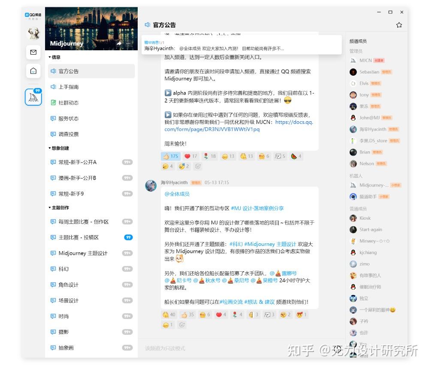
Task: Open Midjourney 主题设计 channel
Action: point(91,253)
